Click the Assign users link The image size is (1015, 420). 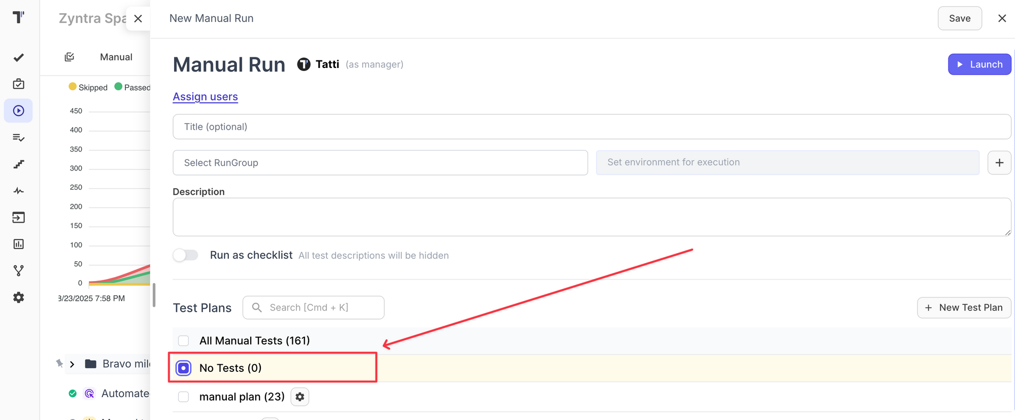pyautogui.click(x=205, y=96)
